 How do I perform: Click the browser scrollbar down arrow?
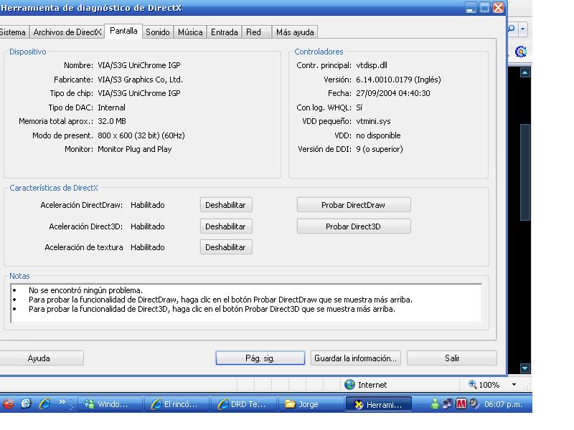(x=525, y=368)
